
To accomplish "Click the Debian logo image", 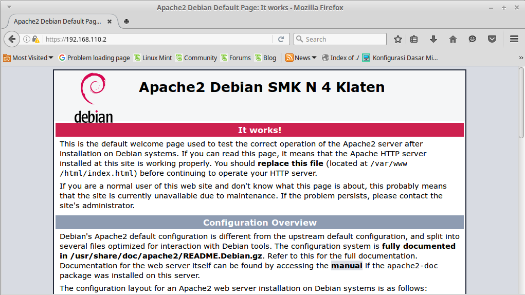I will (x=94, y=98).
